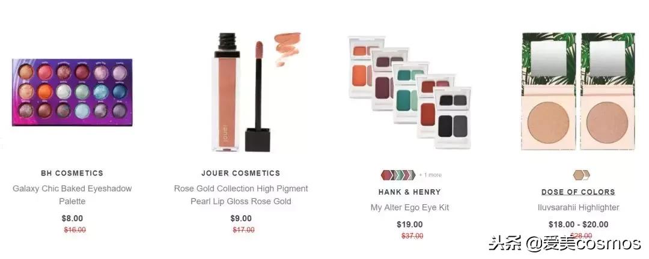
Task: Open the Iluvsarahii Highlighter title link
Action: (x=578, y=207)
